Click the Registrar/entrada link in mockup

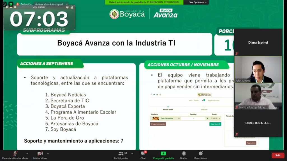214,101
